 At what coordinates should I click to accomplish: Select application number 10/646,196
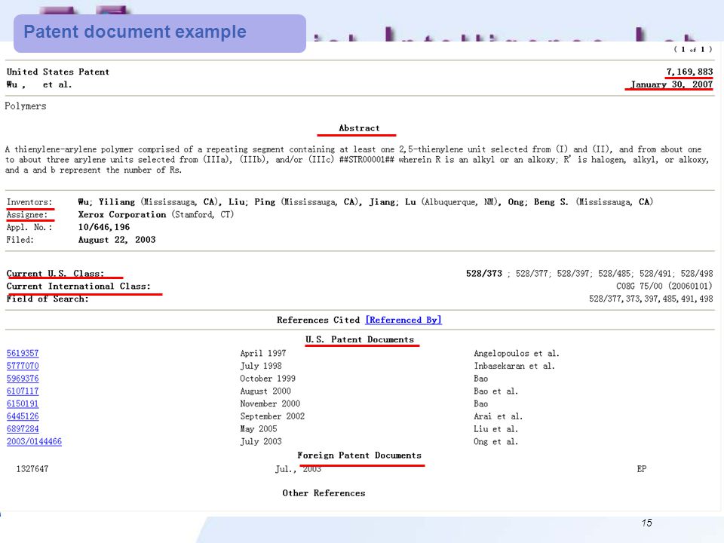[x=104, y=227]
